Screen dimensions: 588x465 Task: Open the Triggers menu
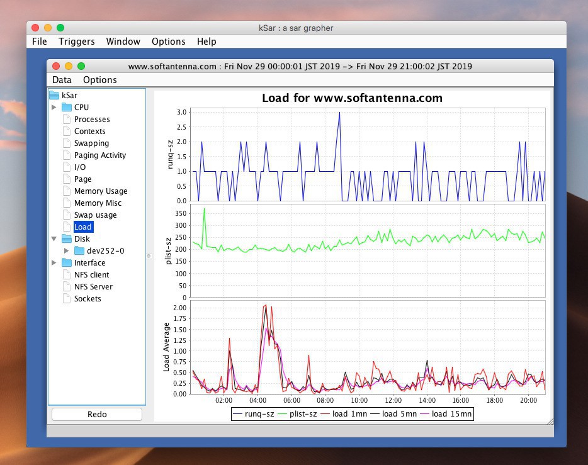click(x=76, y=42)
